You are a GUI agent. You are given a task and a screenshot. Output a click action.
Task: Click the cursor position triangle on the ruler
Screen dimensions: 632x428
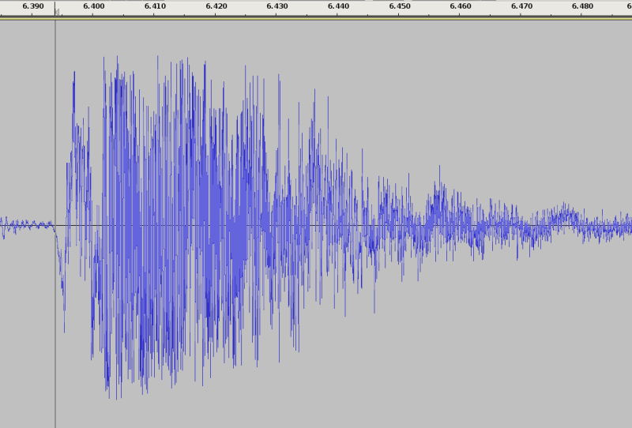(57, 12)
